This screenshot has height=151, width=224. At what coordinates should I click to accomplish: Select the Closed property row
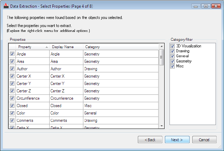[32, 106]
